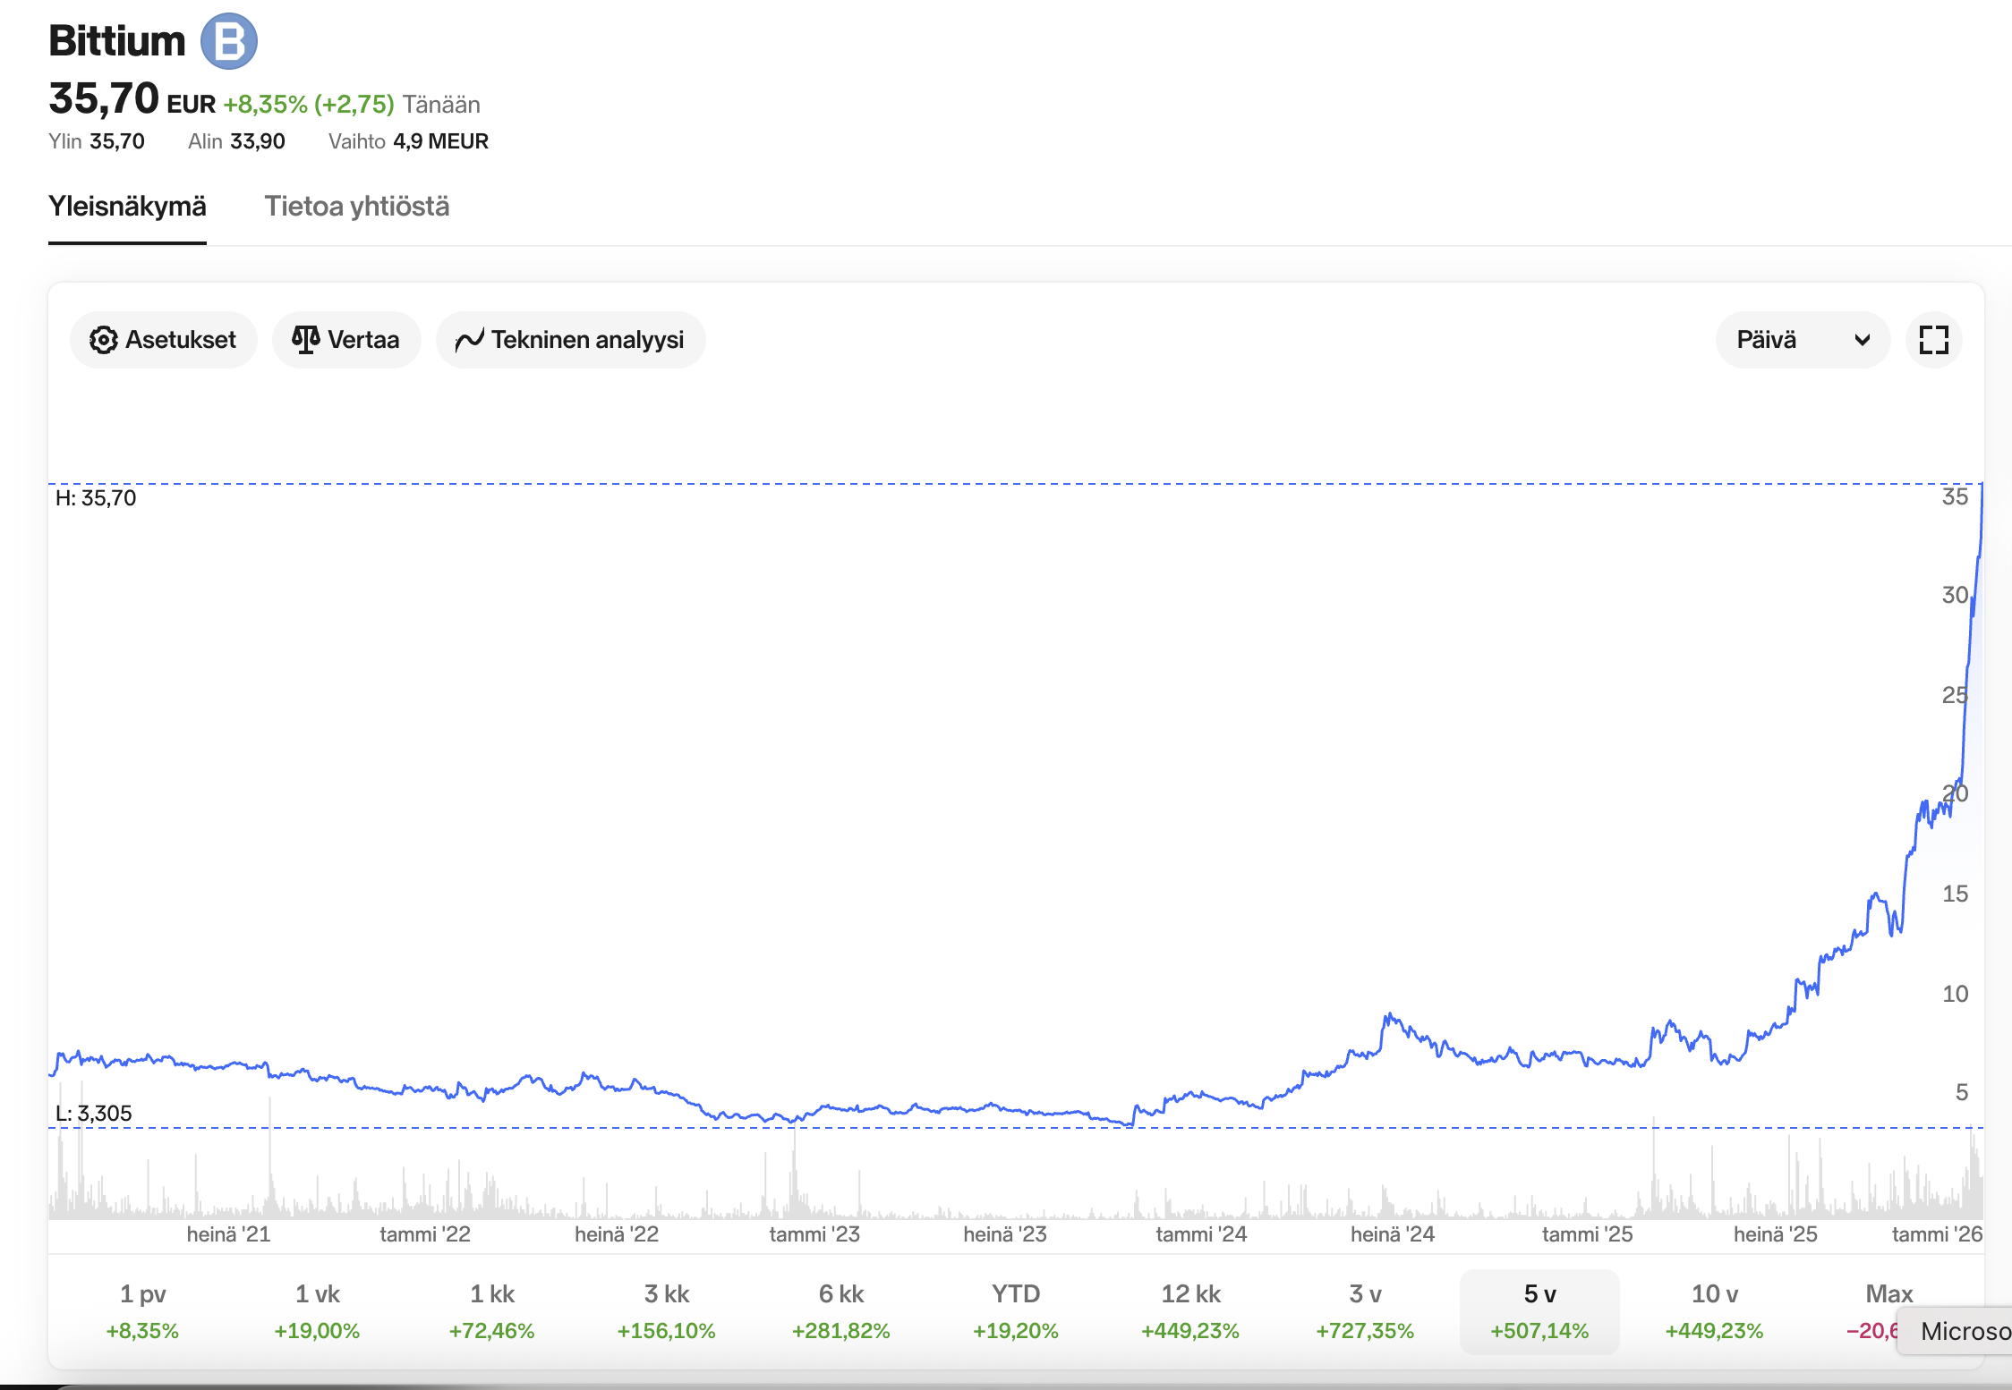Select the Yleisnäkymä tab

point(127,207)
